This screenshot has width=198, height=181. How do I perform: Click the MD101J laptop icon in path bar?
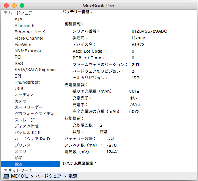click(x=6, y=176)
